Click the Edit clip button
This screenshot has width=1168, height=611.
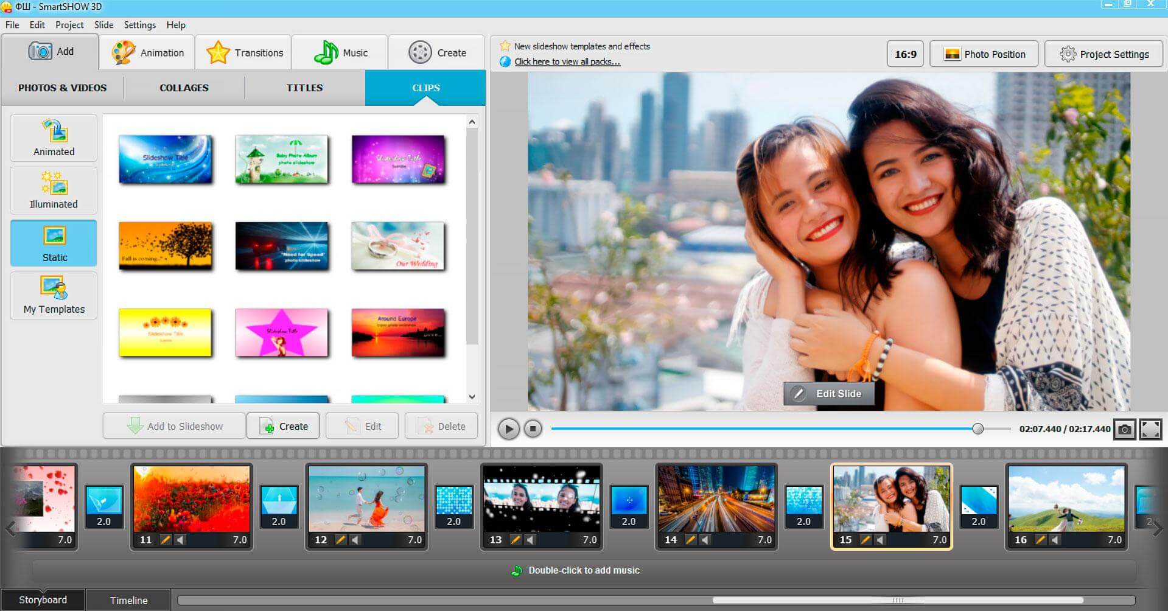click(x=362, y=426)
